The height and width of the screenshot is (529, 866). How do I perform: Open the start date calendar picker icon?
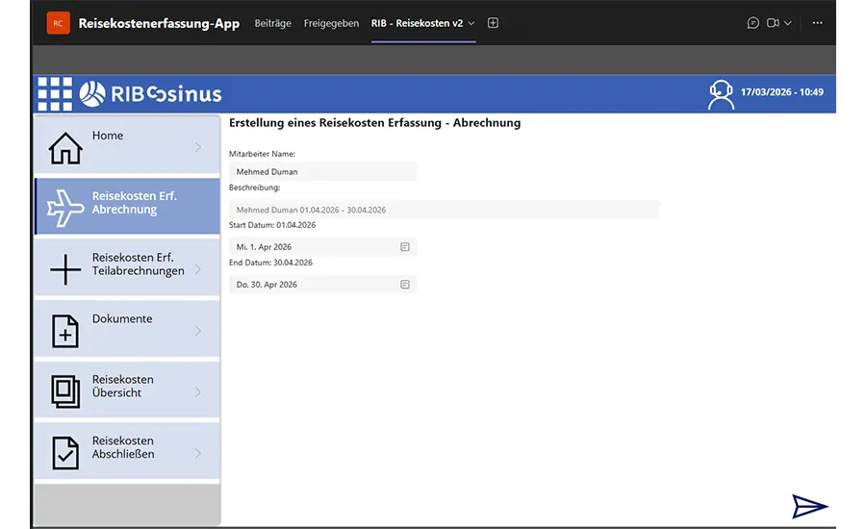pos(405,247)
